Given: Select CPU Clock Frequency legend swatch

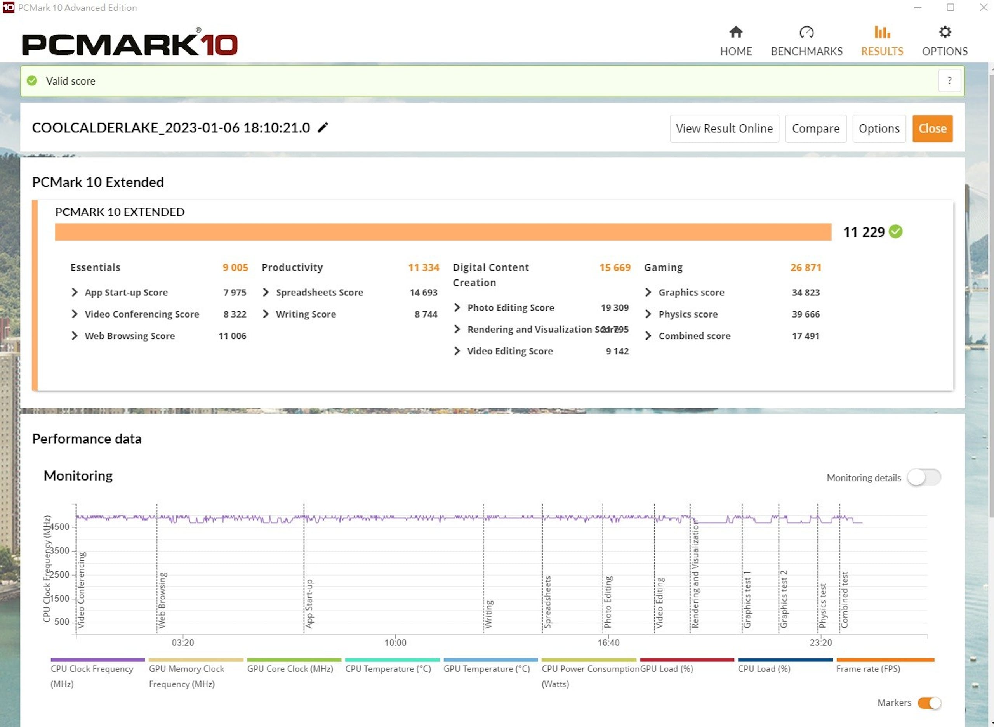Looking at the screenshot, I should (97, 660).
